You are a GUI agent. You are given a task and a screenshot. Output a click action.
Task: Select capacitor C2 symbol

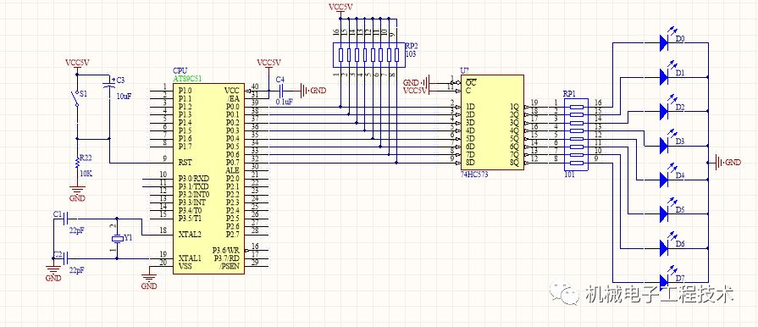click(67, 258)
